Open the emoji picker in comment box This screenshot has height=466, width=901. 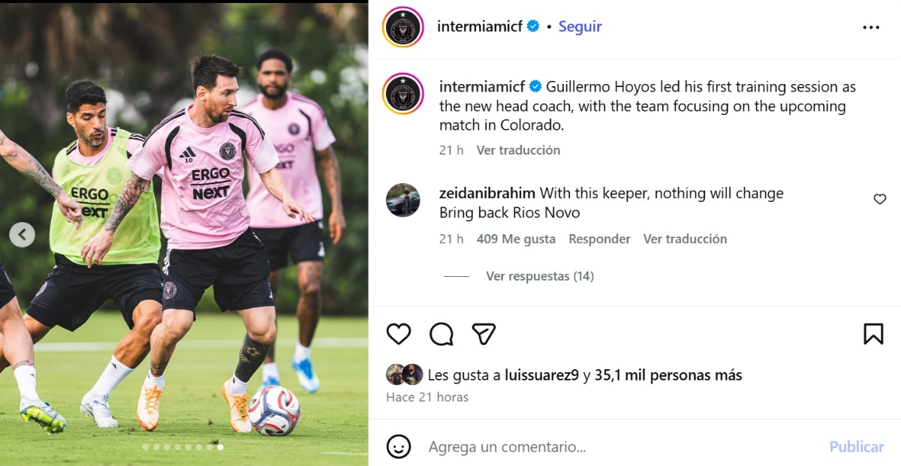[399, 446]
